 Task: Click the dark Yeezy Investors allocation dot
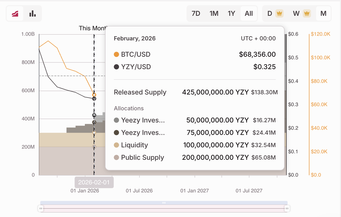click(116, 133)
